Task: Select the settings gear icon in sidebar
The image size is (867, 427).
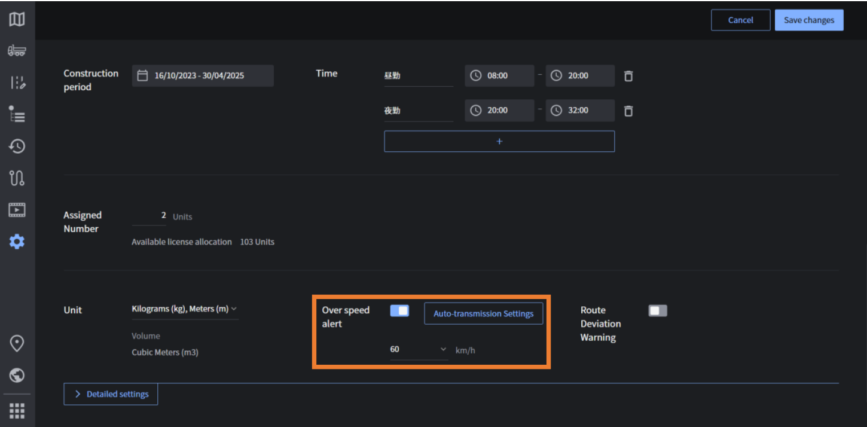Action: click(17, 242)
